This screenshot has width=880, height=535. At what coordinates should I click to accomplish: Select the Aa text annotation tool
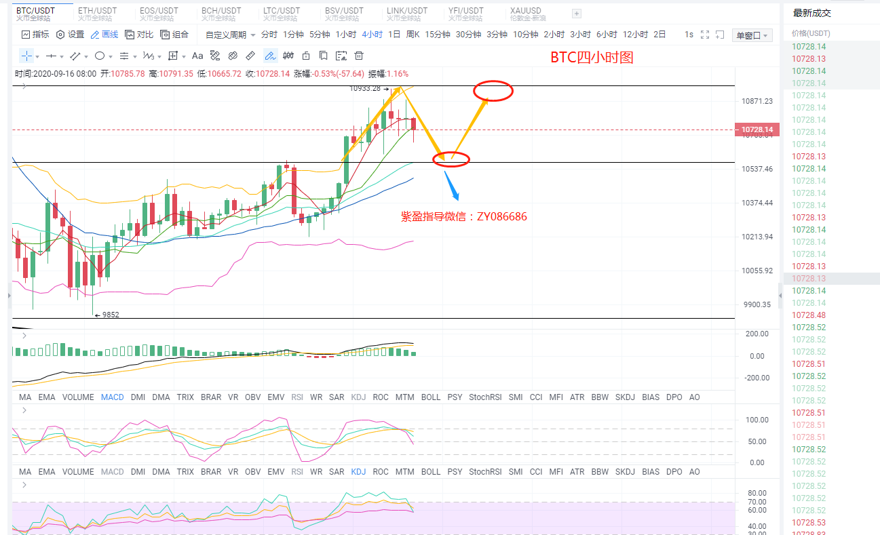tap(197, 56)
